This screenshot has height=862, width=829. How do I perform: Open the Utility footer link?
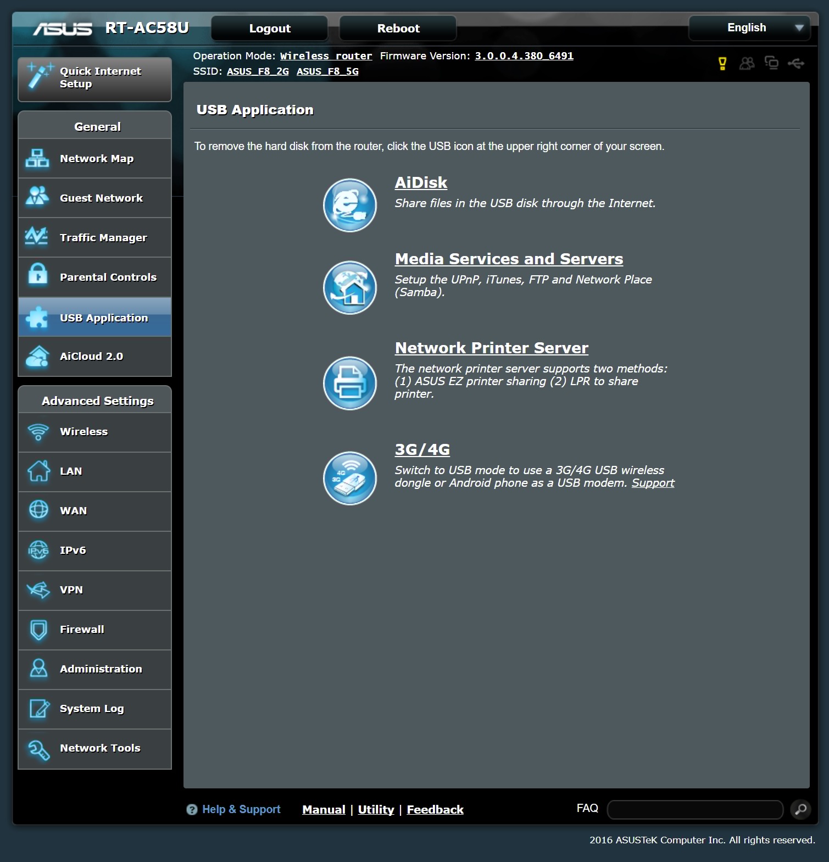(376, 810)
